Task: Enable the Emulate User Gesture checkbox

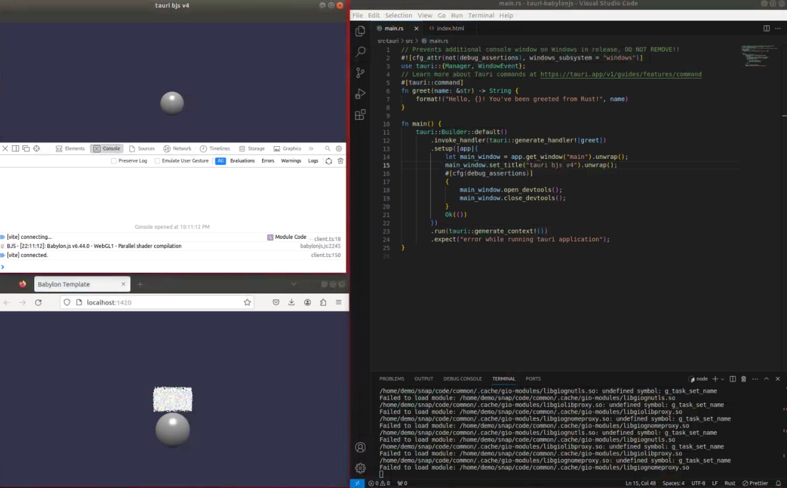Action: pyautogui.click(x=157, y=161)
